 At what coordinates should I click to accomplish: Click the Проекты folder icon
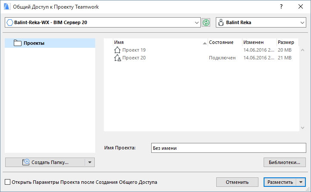click(x=18, y=43)
